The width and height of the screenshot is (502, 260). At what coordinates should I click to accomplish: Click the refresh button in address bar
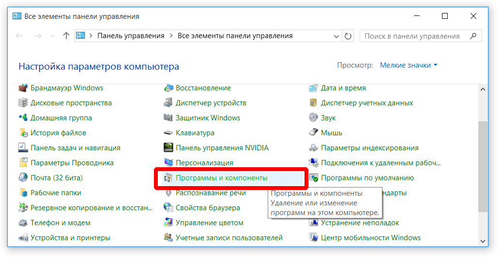[348, 36]
